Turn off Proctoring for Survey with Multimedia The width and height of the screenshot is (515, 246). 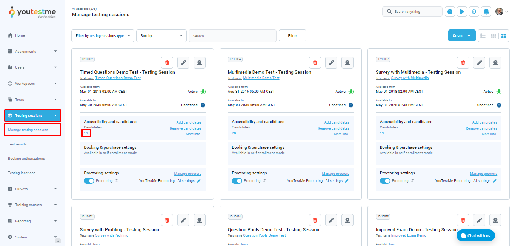point(385,181)
